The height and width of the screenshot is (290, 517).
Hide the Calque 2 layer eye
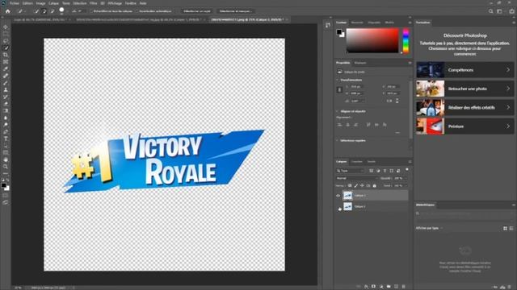click(338, 196)
